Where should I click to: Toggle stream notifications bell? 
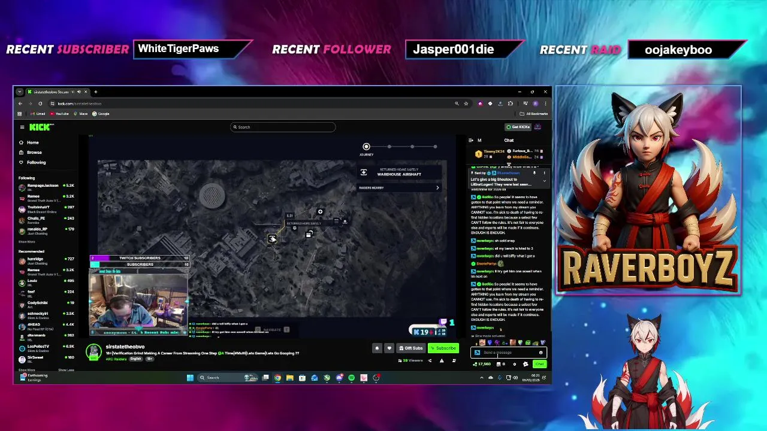click(377, 348)
